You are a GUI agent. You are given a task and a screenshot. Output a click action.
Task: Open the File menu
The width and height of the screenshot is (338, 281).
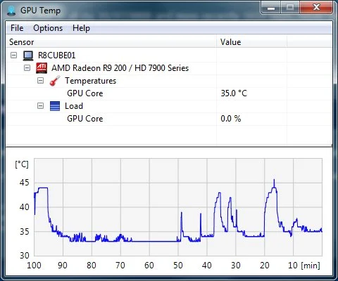17,28
